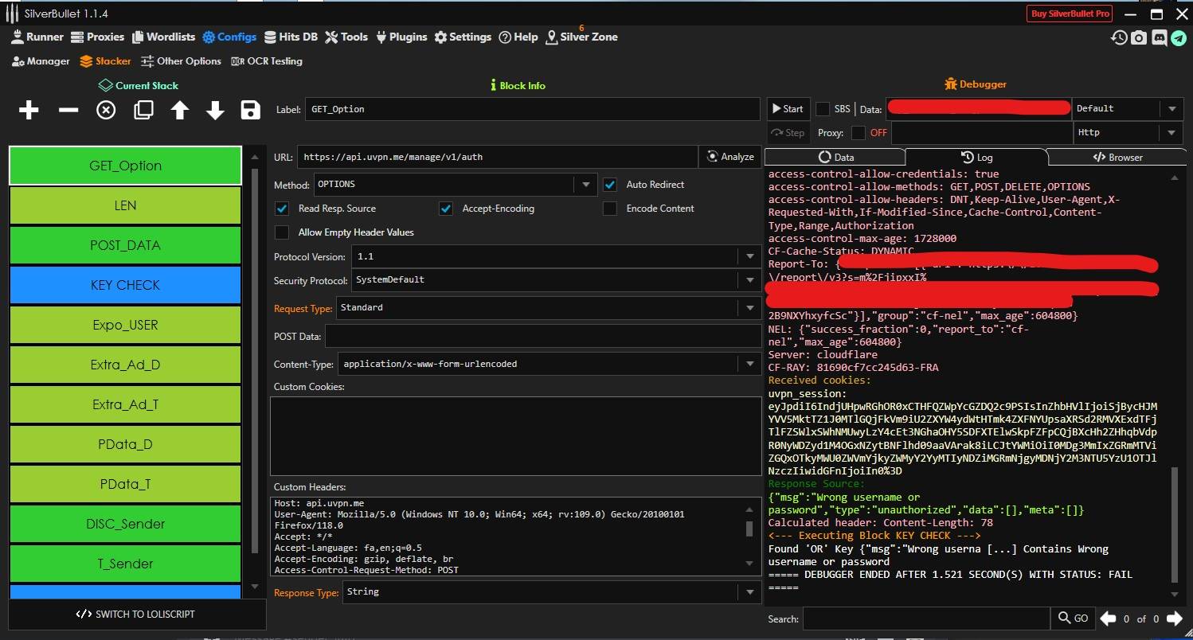Click the Analyze URL button
1193x640 pixels.
pos(729,157)
